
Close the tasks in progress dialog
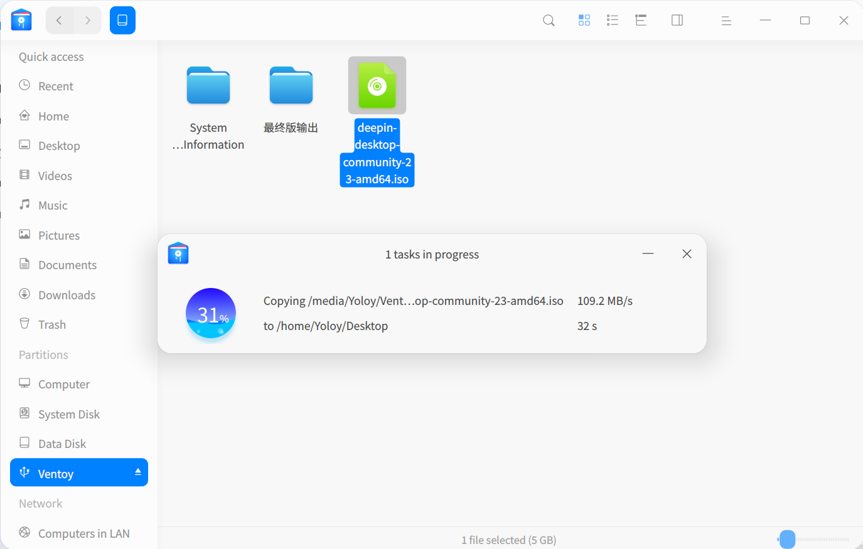[687, 253]
